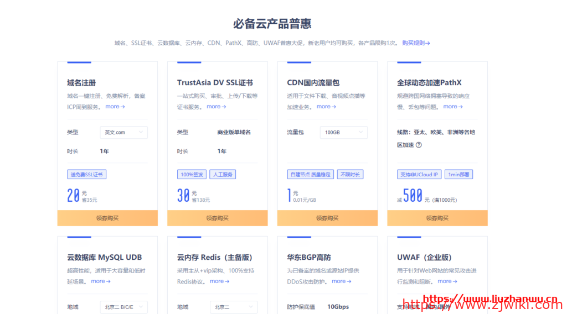Click the 30元 price on SSL证书
Image resolution: width=567 pixels, height=314 pixels.
(x=187, y=195)
